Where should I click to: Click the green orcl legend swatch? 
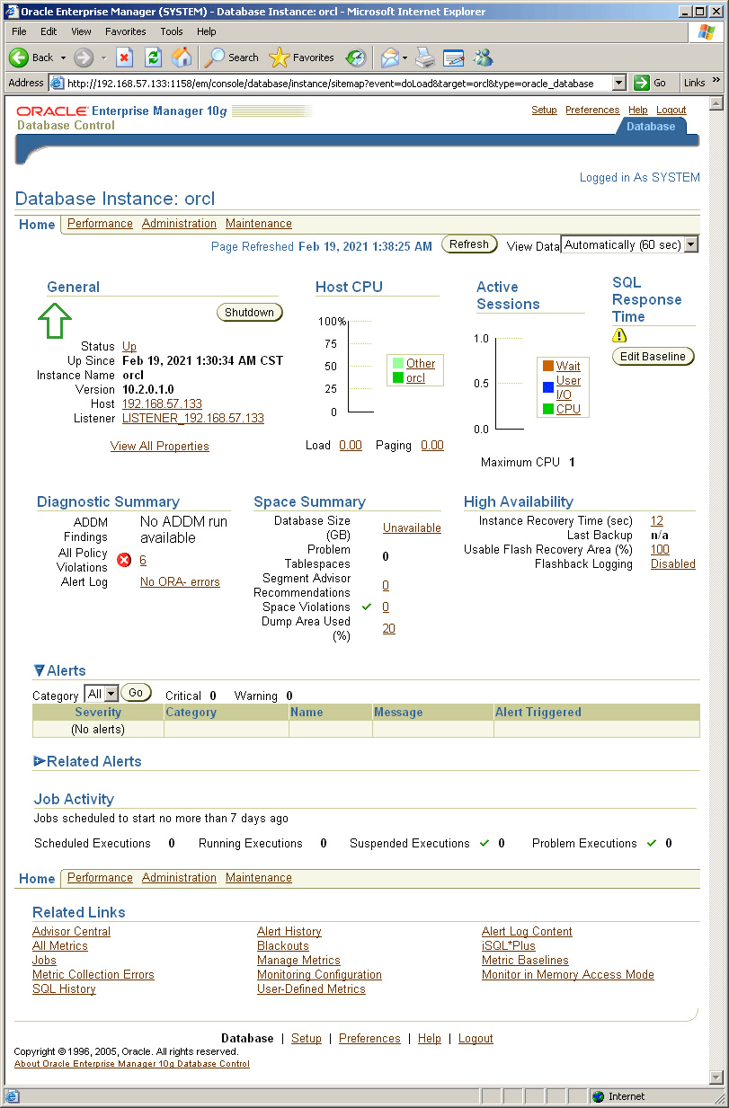[398, 377]
